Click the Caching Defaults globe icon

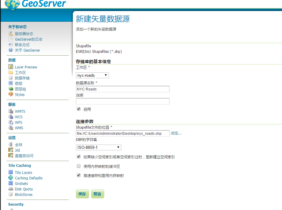point(11,178)
